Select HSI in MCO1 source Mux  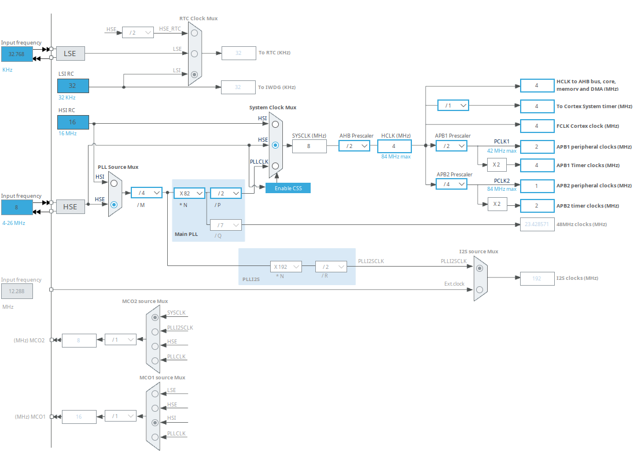coord(155,423)
